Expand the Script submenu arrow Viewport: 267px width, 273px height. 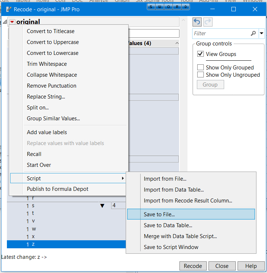(x=123, y=178)
